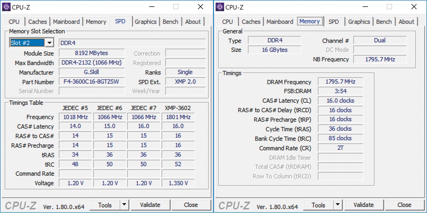Click SPD Ext. XMP 2.0 field

[x=185, y=82]
